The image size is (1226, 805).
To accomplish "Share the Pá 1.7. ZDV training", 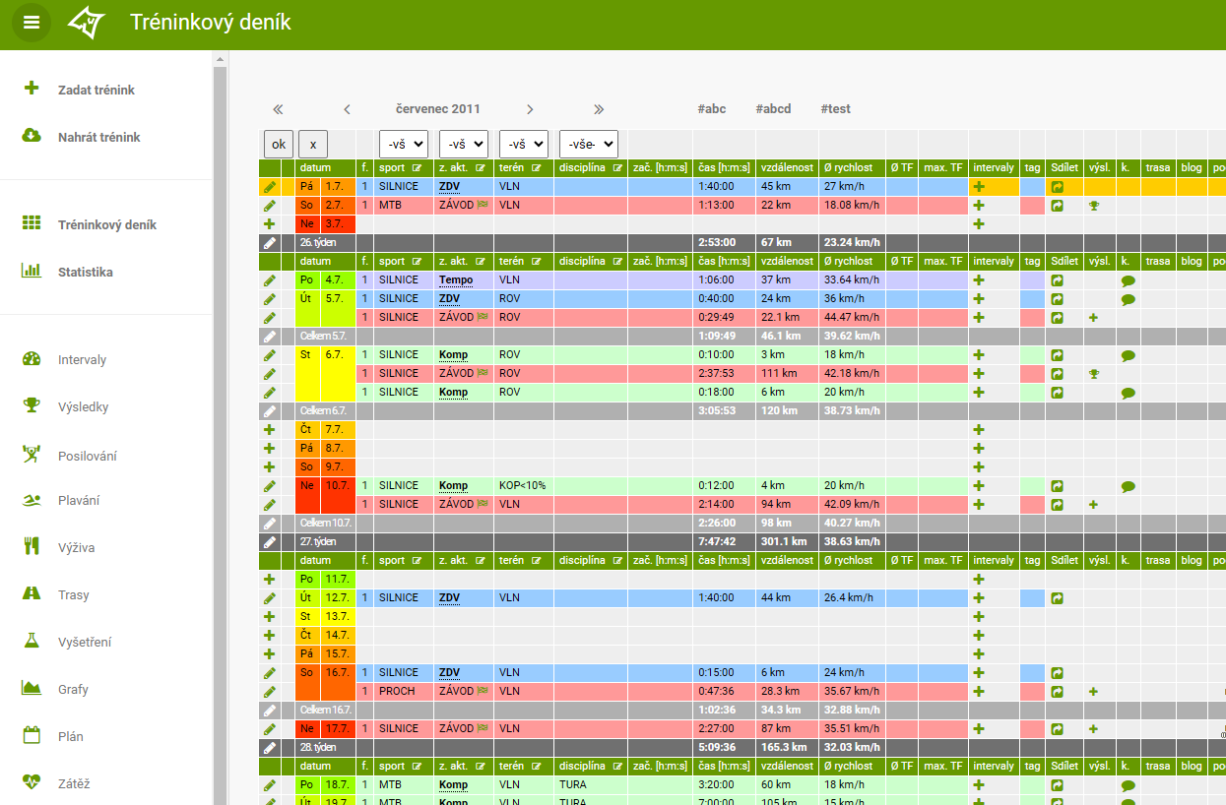I will (x=1057, y=187).
